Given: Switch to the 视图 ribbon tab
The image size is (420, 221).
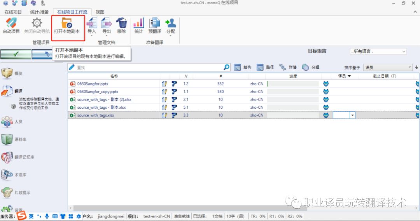Looking at the screenshot, I should pyautogui.click(x=100, y=12).
